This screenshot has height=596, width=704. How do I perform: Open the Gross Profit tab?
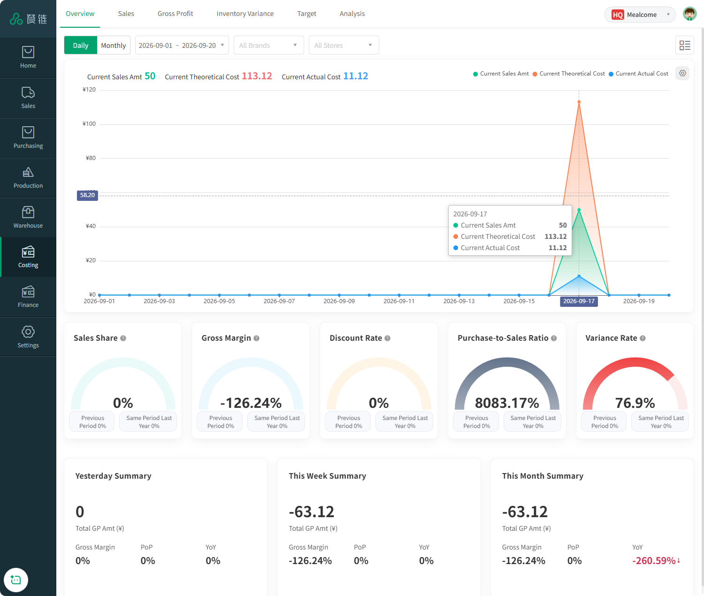(175, 14)
